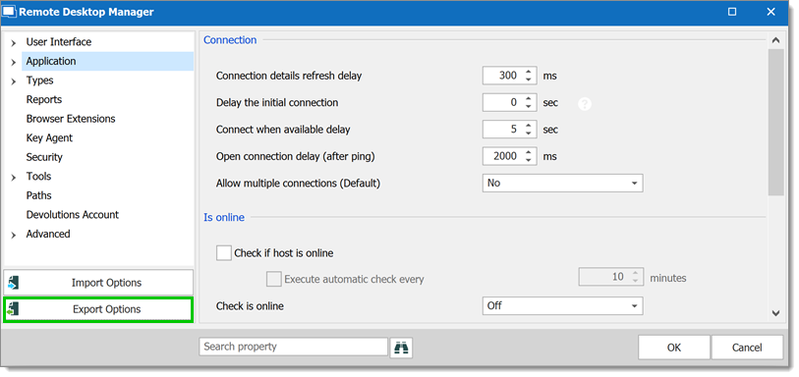Screen dimensions: 799x377
Task: Open Allow multiple connections dropdown
Action: tap(635, 184)
